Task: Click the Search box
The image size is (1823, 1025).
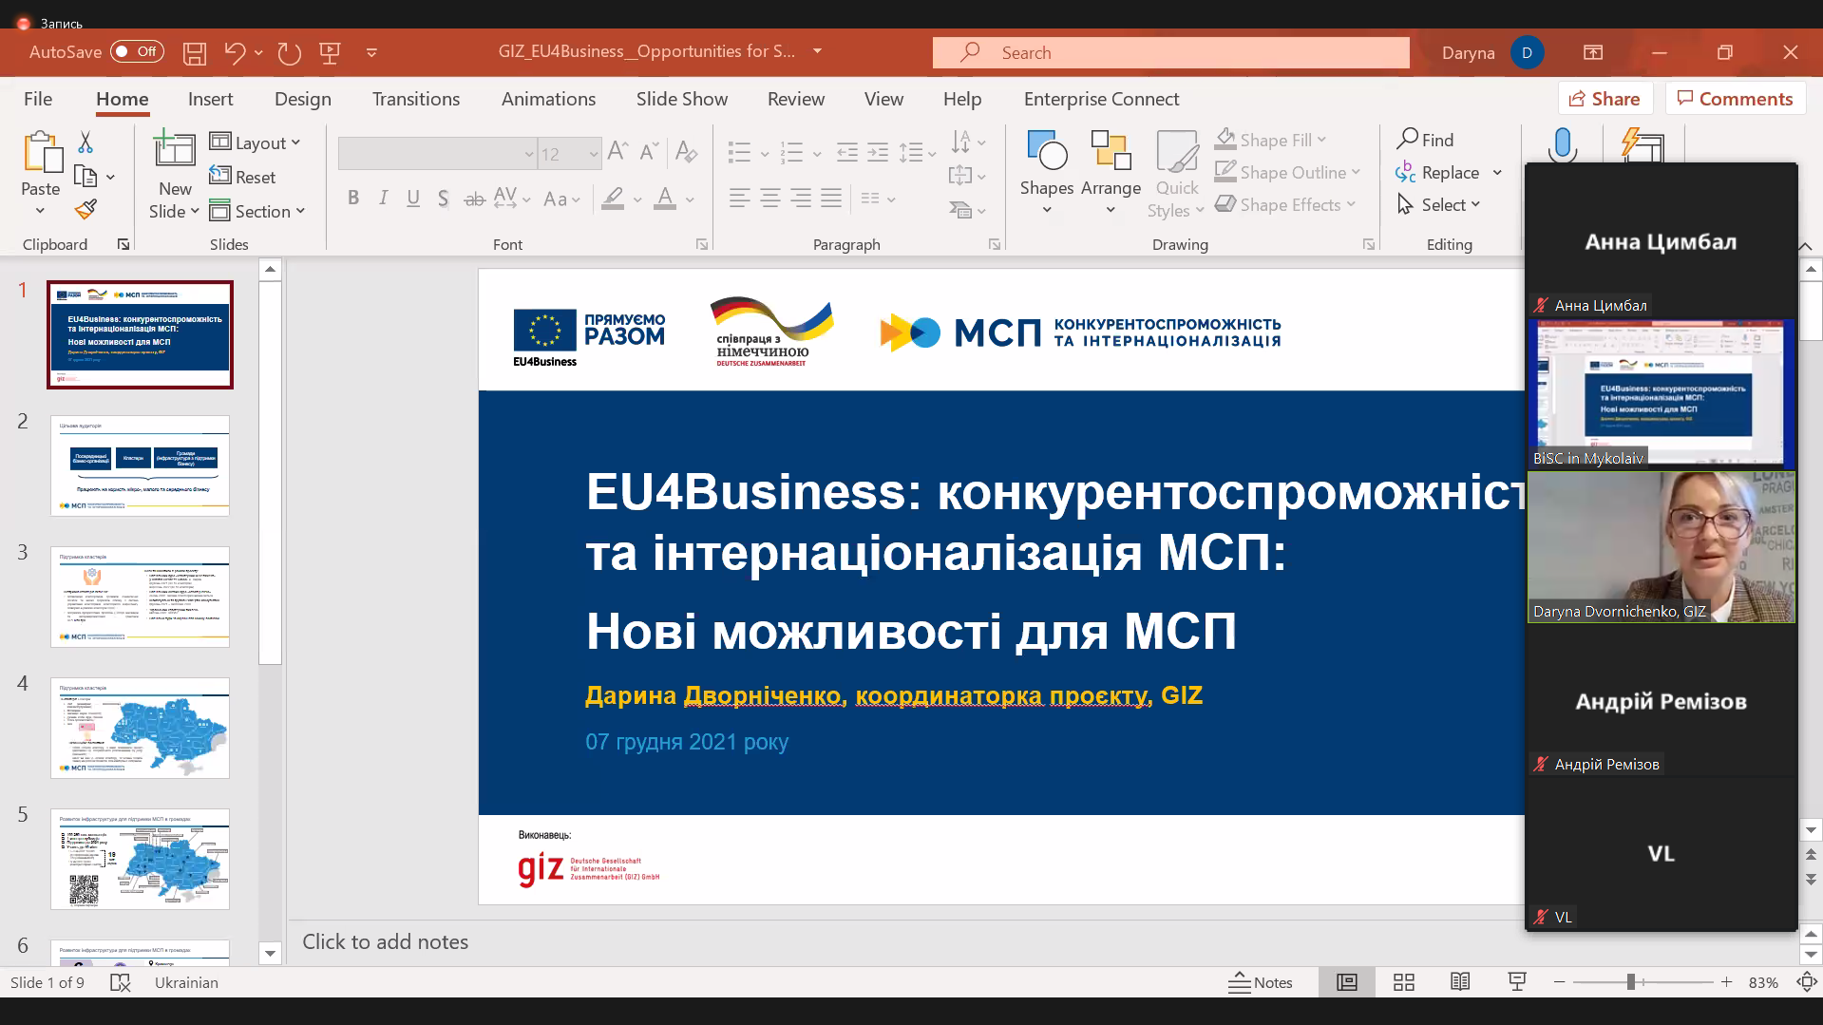Action: 1170,52
